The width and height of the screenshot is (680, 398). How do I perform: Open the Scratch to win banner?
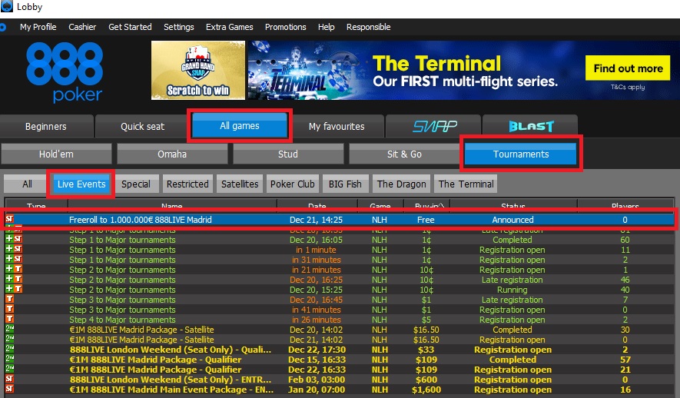(198, 70)
